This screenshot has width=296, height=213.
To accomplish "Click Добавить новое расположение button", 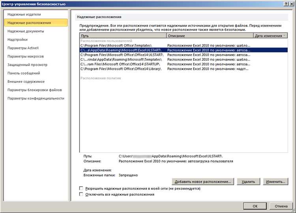I will tap(203, 182).
